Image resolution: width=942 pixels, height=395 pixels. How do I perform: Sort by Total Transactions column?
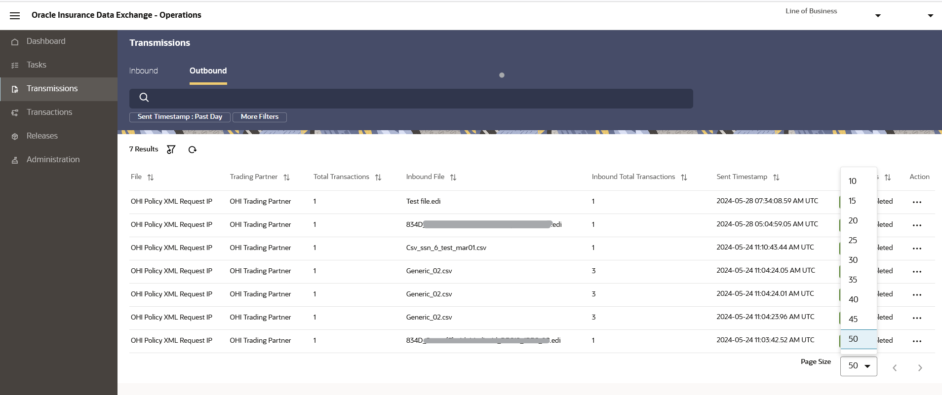click(378, 178)
